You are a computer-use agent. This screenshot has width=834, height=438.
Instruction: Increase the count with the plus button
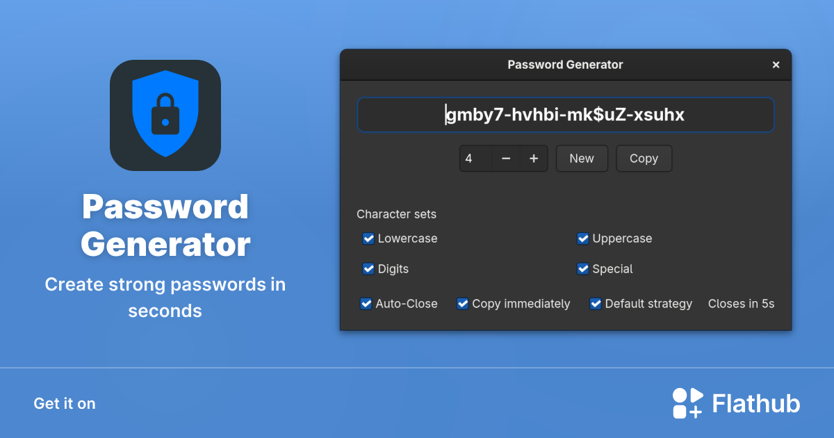click(534, 159)
